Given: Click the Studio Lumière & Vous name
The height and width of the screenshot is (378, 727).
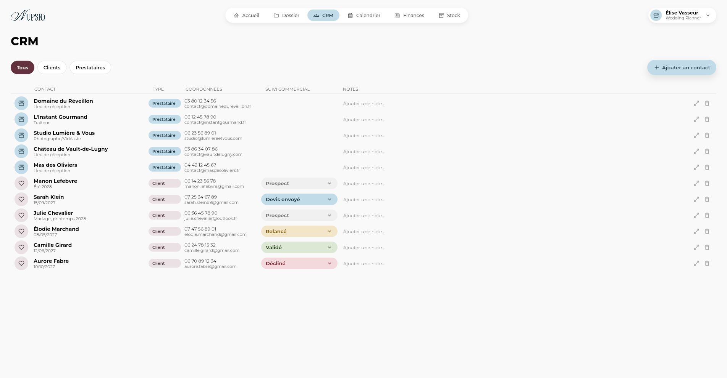Looking at the screenshot, I should [64, 133].
